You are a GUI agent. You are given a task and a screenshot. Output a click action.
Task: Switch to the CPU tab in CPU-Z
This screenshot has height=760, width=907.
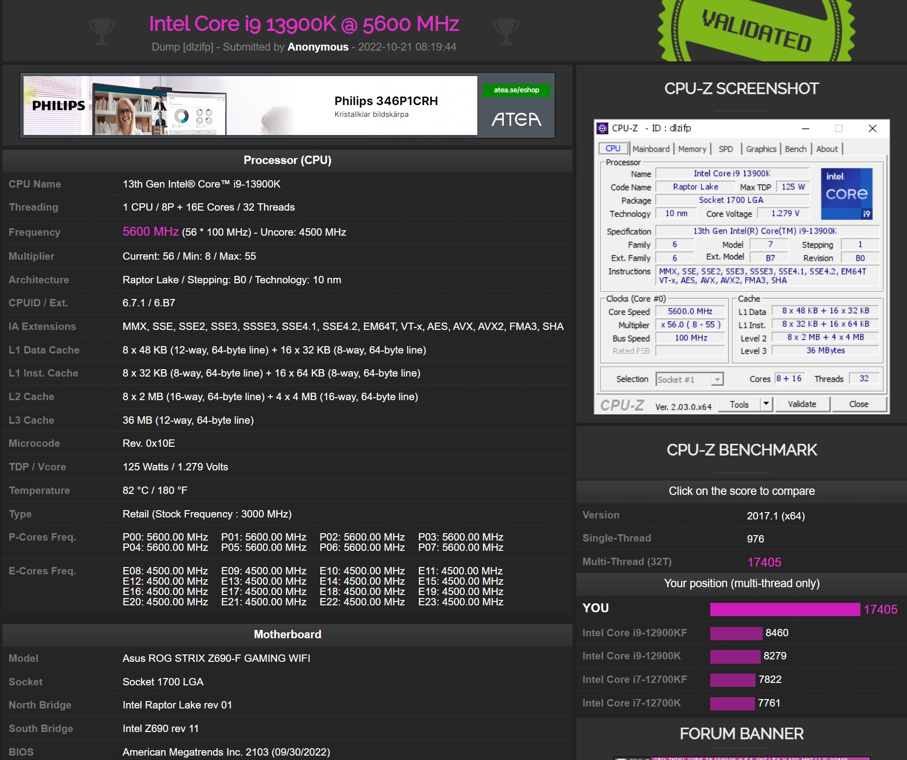coord(613,148)
